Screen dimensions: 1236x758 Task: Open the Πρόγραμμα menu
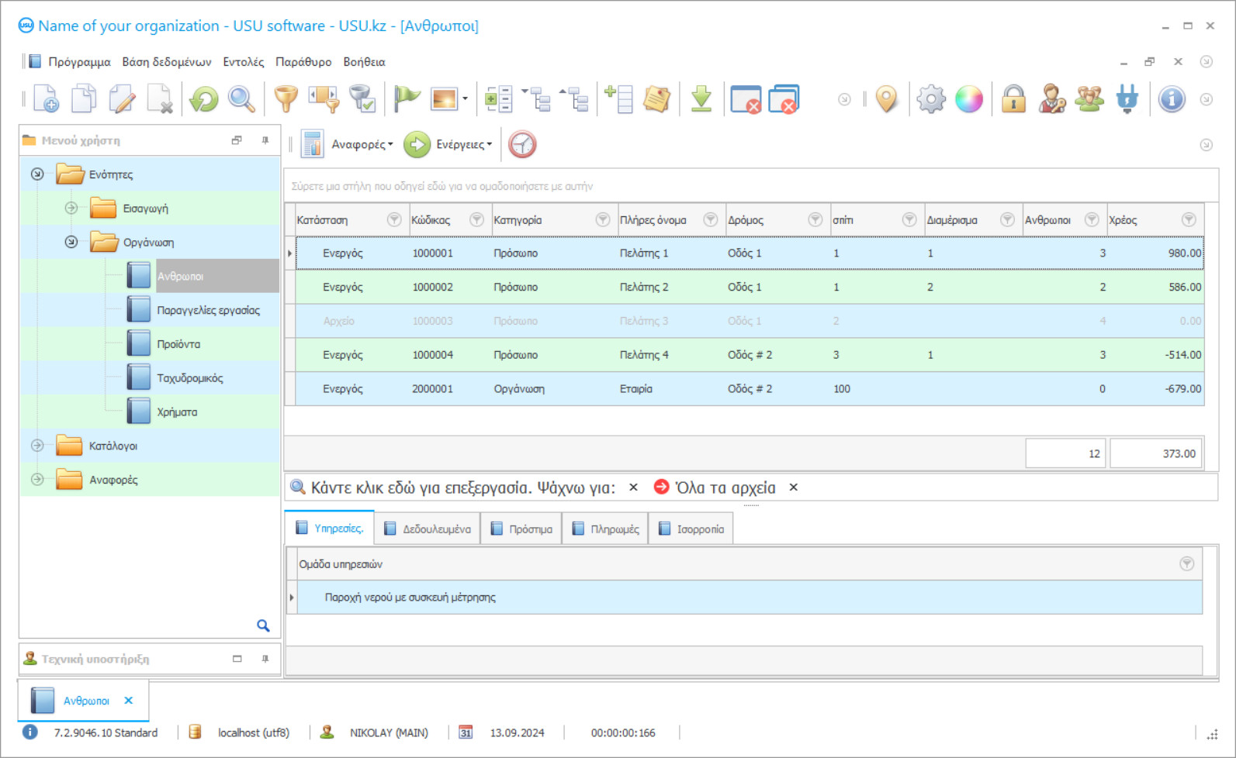click(x=79, y=62)
